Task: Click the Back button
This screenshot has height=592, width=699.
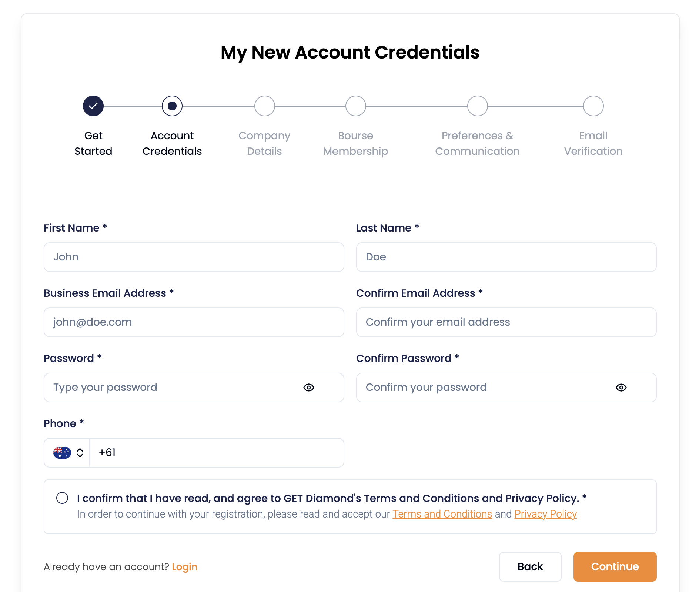Action: point(530,567)
